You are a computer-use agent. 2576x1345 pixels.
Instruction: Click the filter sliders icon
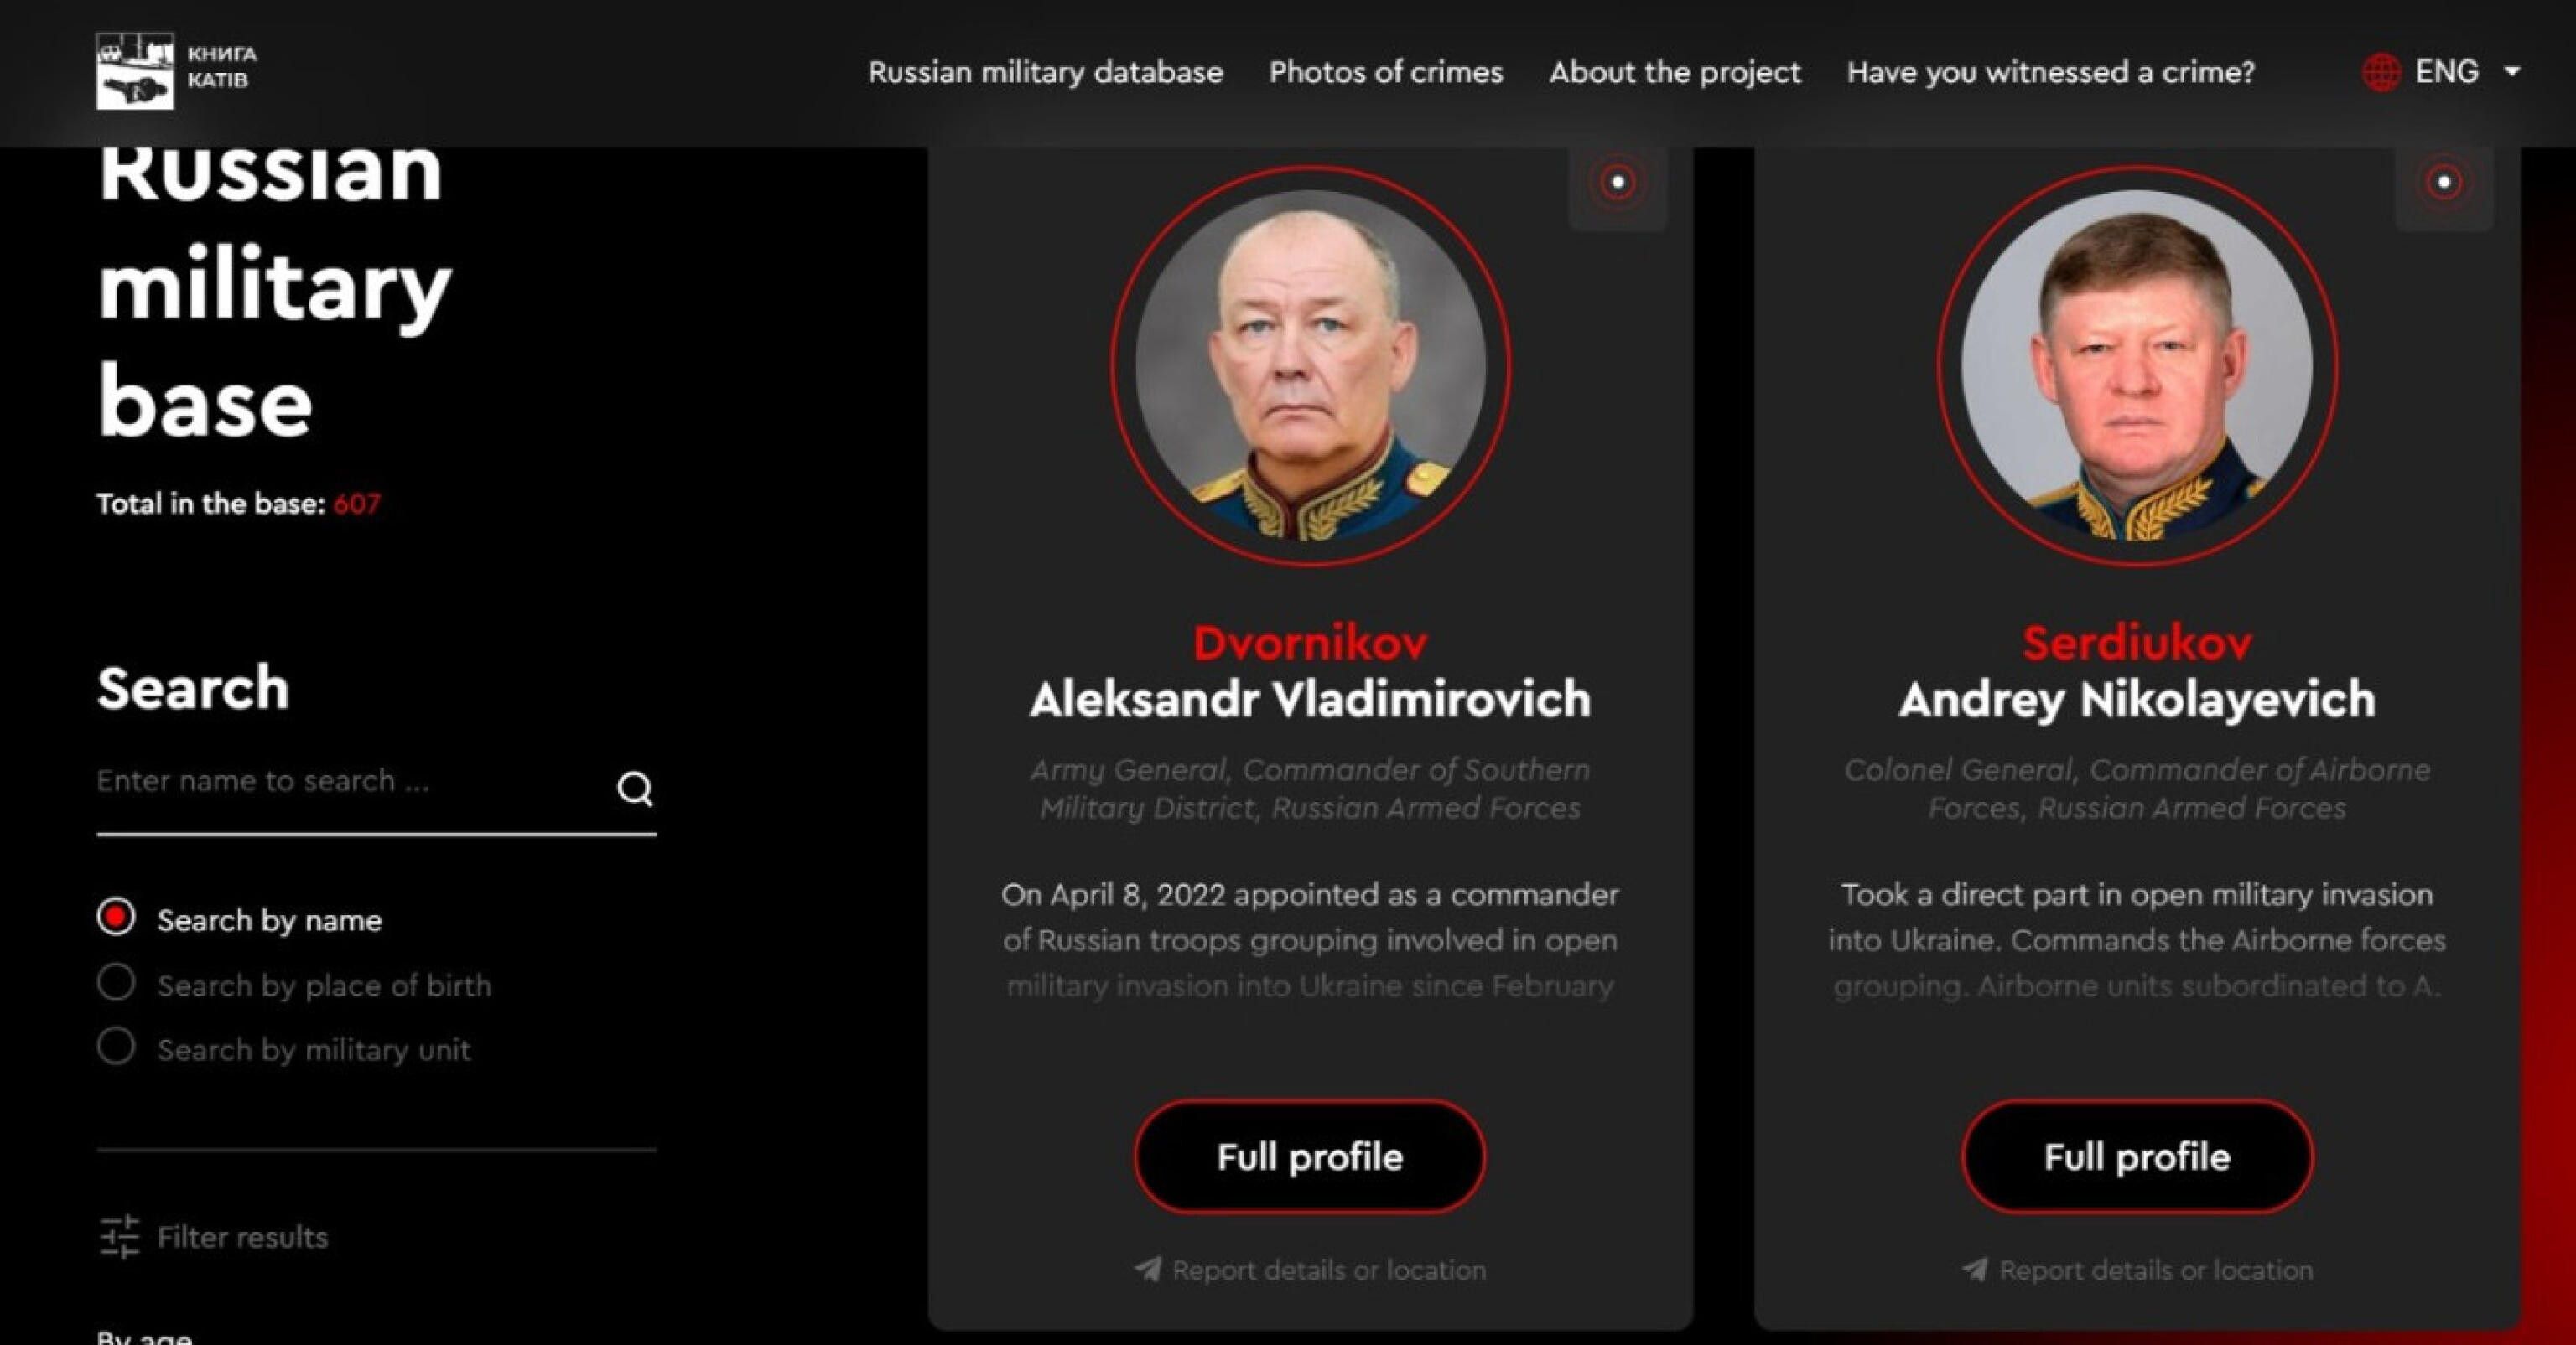click(x=119, y=1237)
